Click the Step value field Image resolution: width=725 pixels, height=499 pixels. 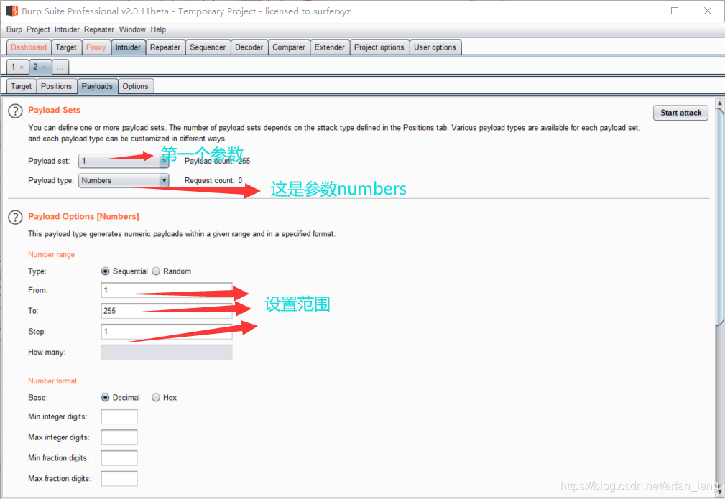click(167, 332)
